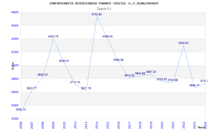Click the 2021 x-axis year label

point(173,125)
